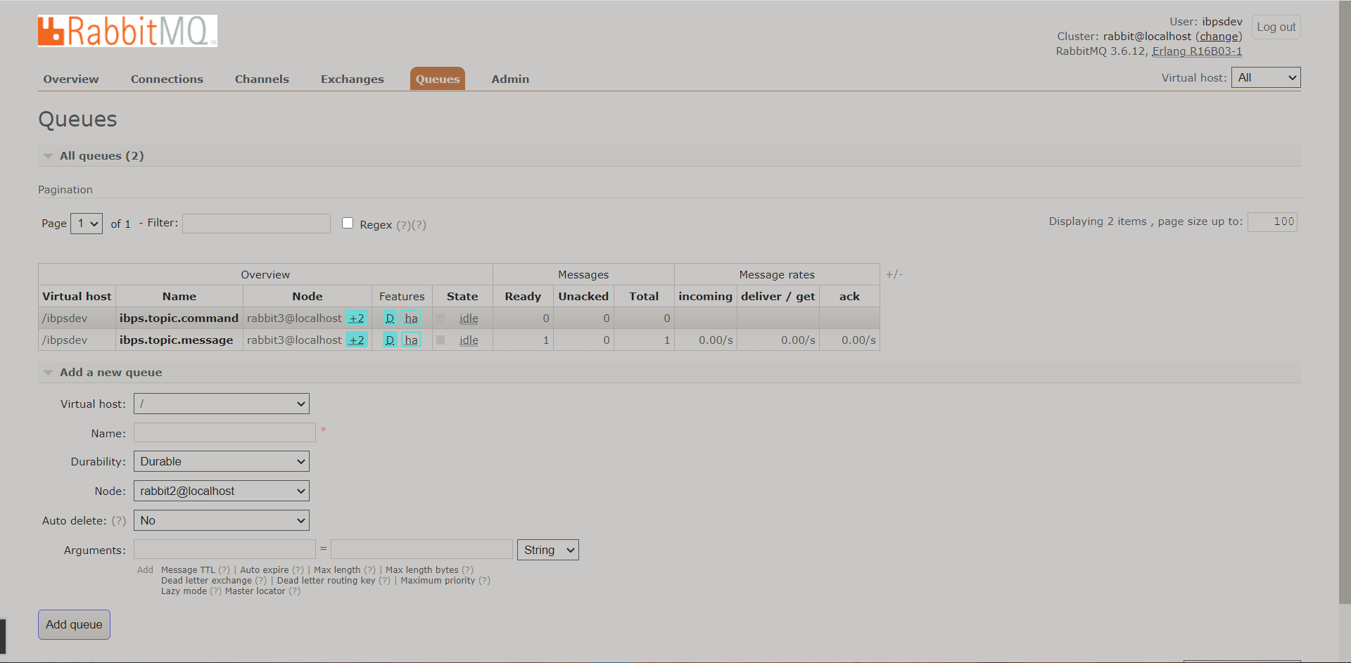Image resolution: width=1351 pixels, height=663 pixels.
Task: Click the queue Name input field
Action: coord(224,432)
